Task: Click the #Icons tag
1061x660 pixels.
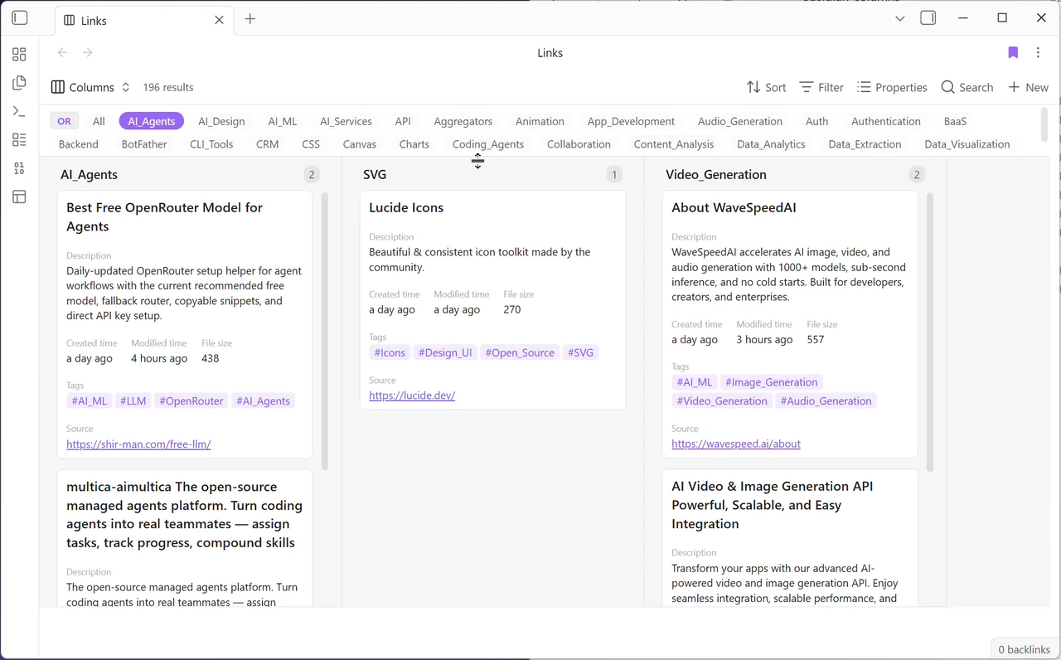Action: point(390,352)
